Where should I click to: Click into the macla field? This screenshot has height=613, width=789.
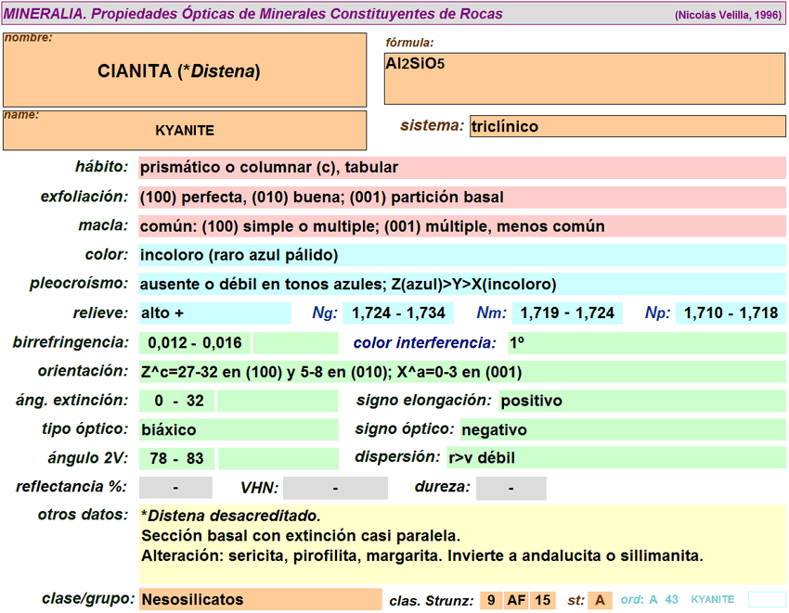pyautogui.click(x=461, y=226)
